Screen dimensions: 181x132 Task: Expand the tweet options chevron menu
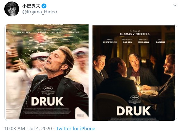coord(175,5)
